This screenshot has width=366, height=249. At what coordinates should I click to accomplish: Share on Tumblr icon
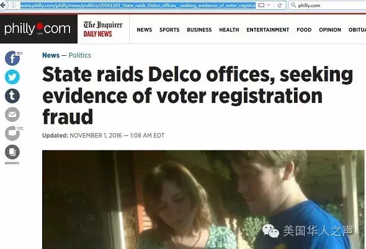(x=12, y=96)
